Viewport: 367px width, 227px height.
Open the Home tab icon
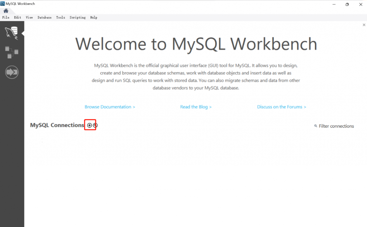tap(6, 11)
